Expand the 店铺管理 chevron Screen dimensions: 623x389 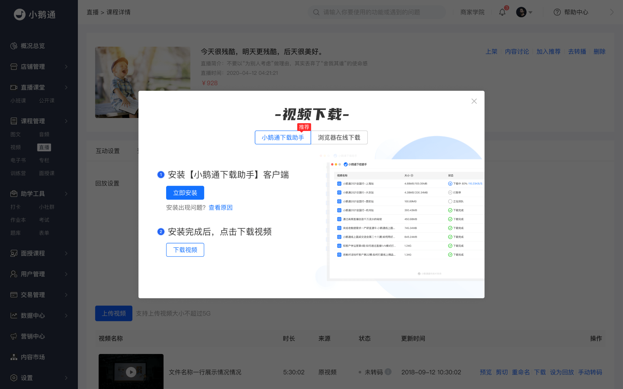point(66,66)
